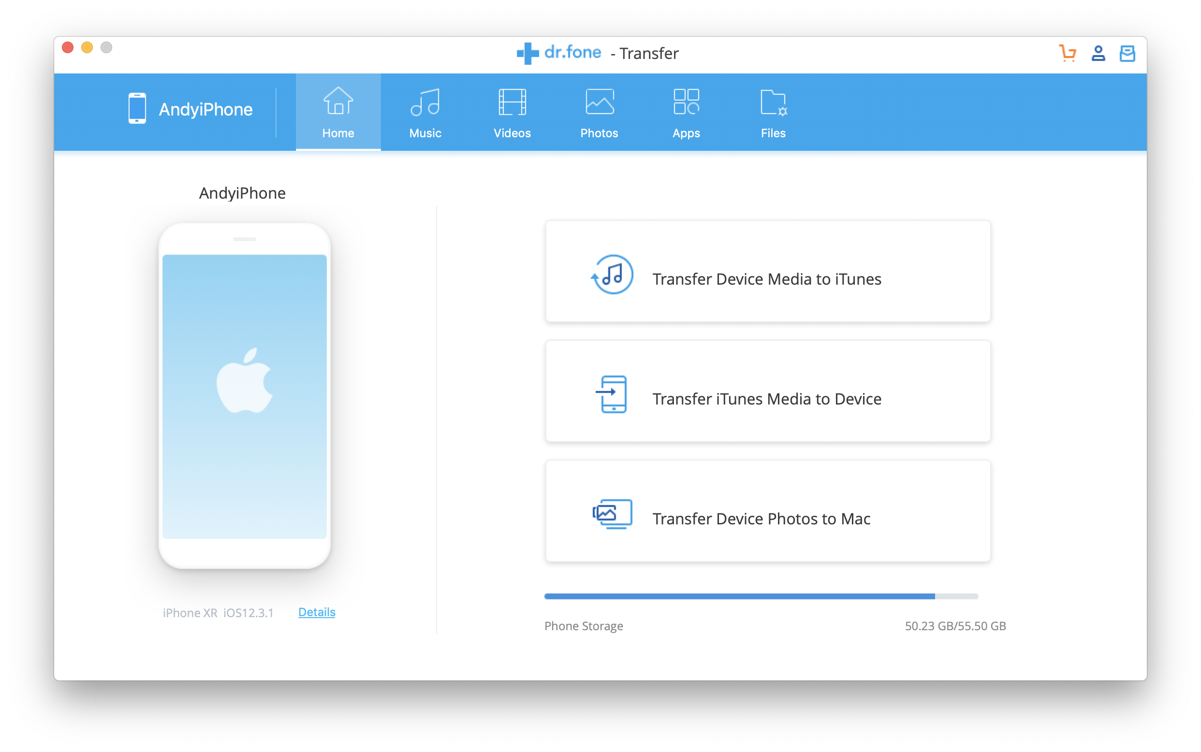Click Transfer iTunes Media to Device
Screen dimensions: 1201x752
[x=768, y=391]
